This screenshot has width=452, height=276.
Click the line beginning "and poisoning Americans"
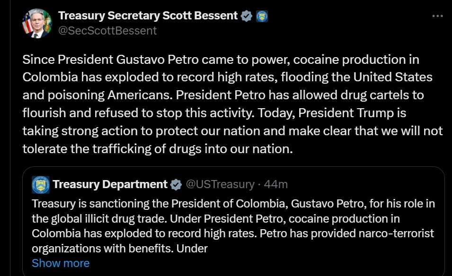coord(223,95)
